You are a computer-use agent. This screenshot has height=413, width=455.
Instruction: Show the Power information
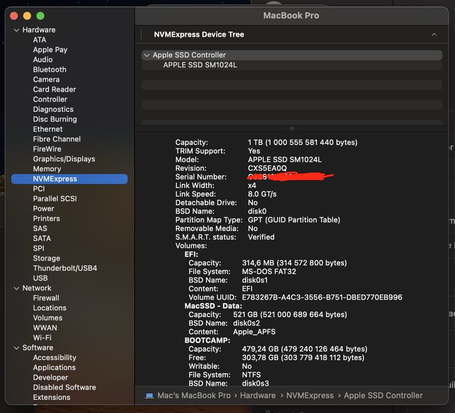(x=44, y=209)
